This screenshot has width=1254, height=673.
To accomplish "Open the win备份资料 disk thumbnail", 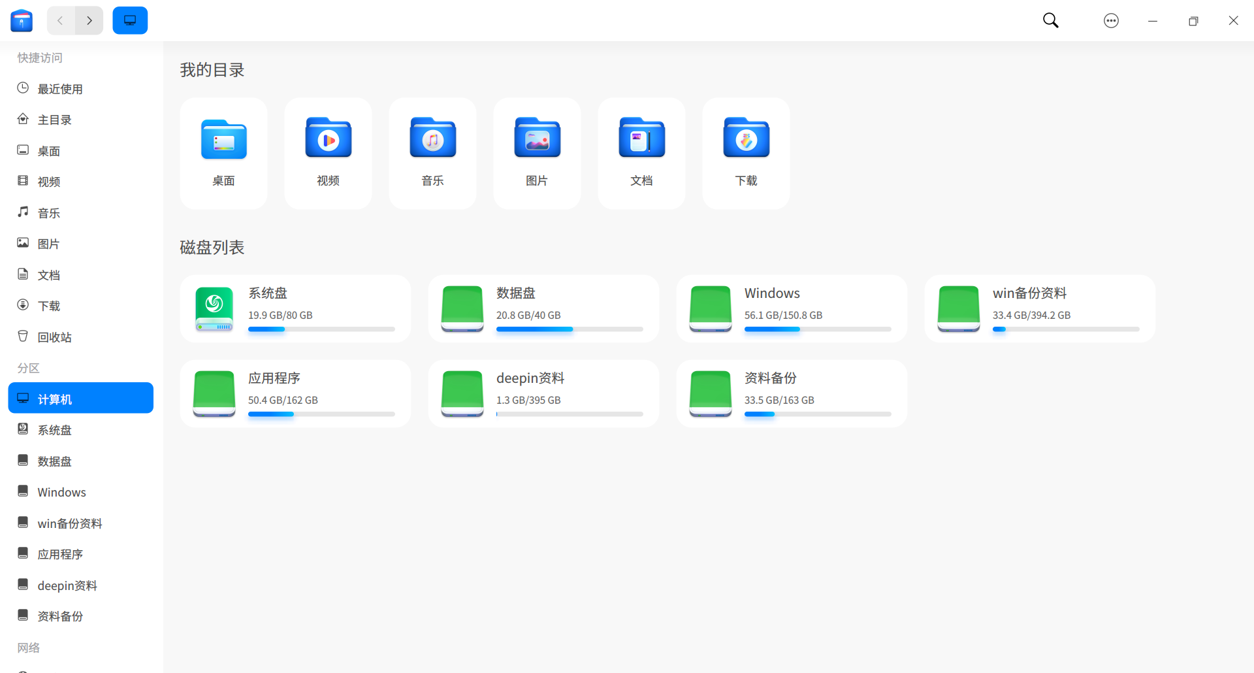I will (x=958, y=308).
